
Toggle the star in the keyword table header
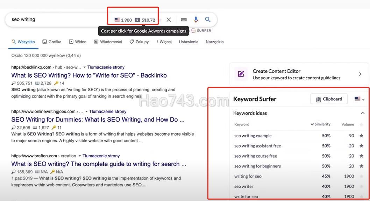point(361,124)
